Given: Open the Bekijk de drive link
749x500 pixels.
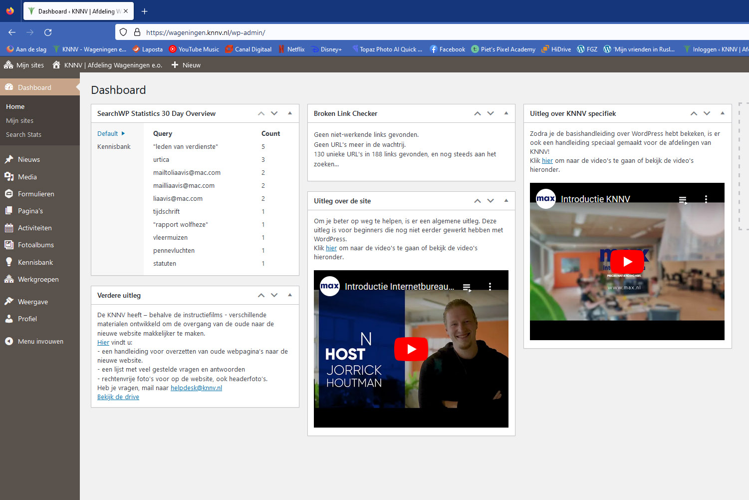Looking at the screenshot, I should 118,397.
